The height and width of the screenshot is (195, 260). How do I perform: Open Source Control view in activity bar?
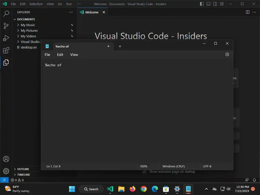coord(6,26)
